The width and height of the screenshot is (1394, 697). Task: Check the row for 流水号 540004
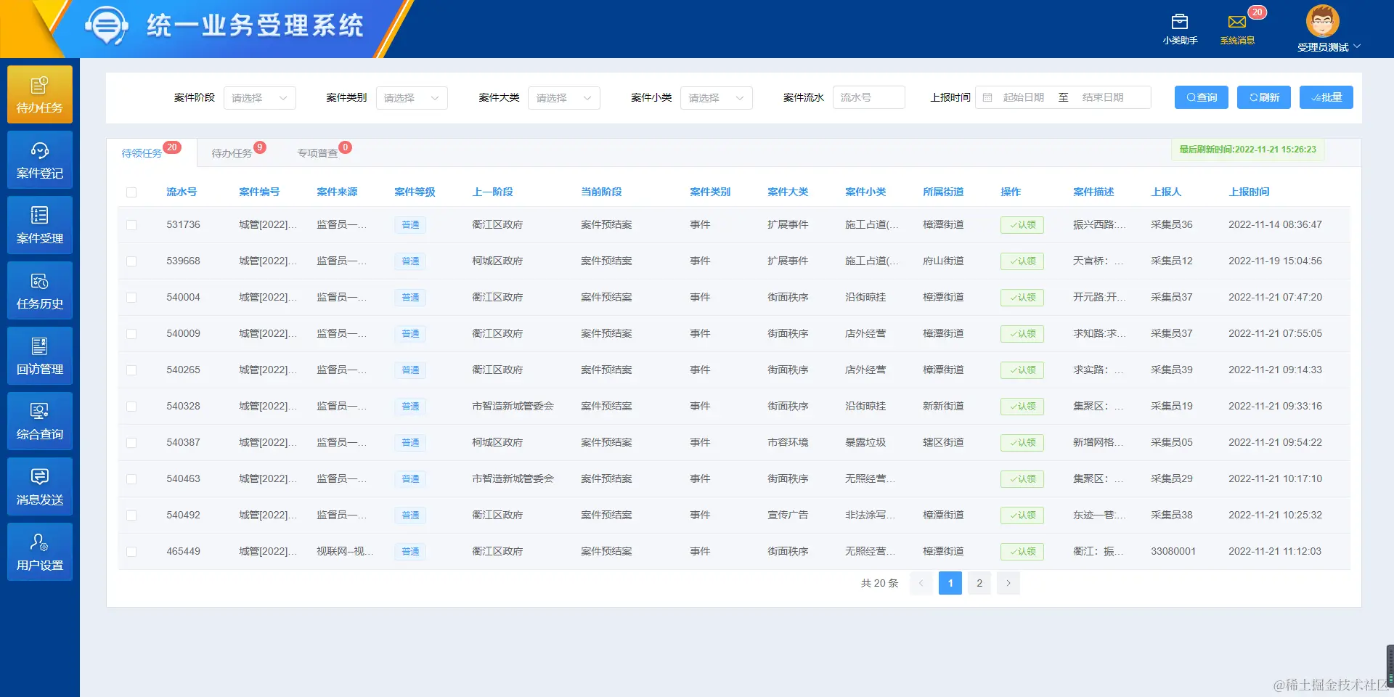[131, 298]
